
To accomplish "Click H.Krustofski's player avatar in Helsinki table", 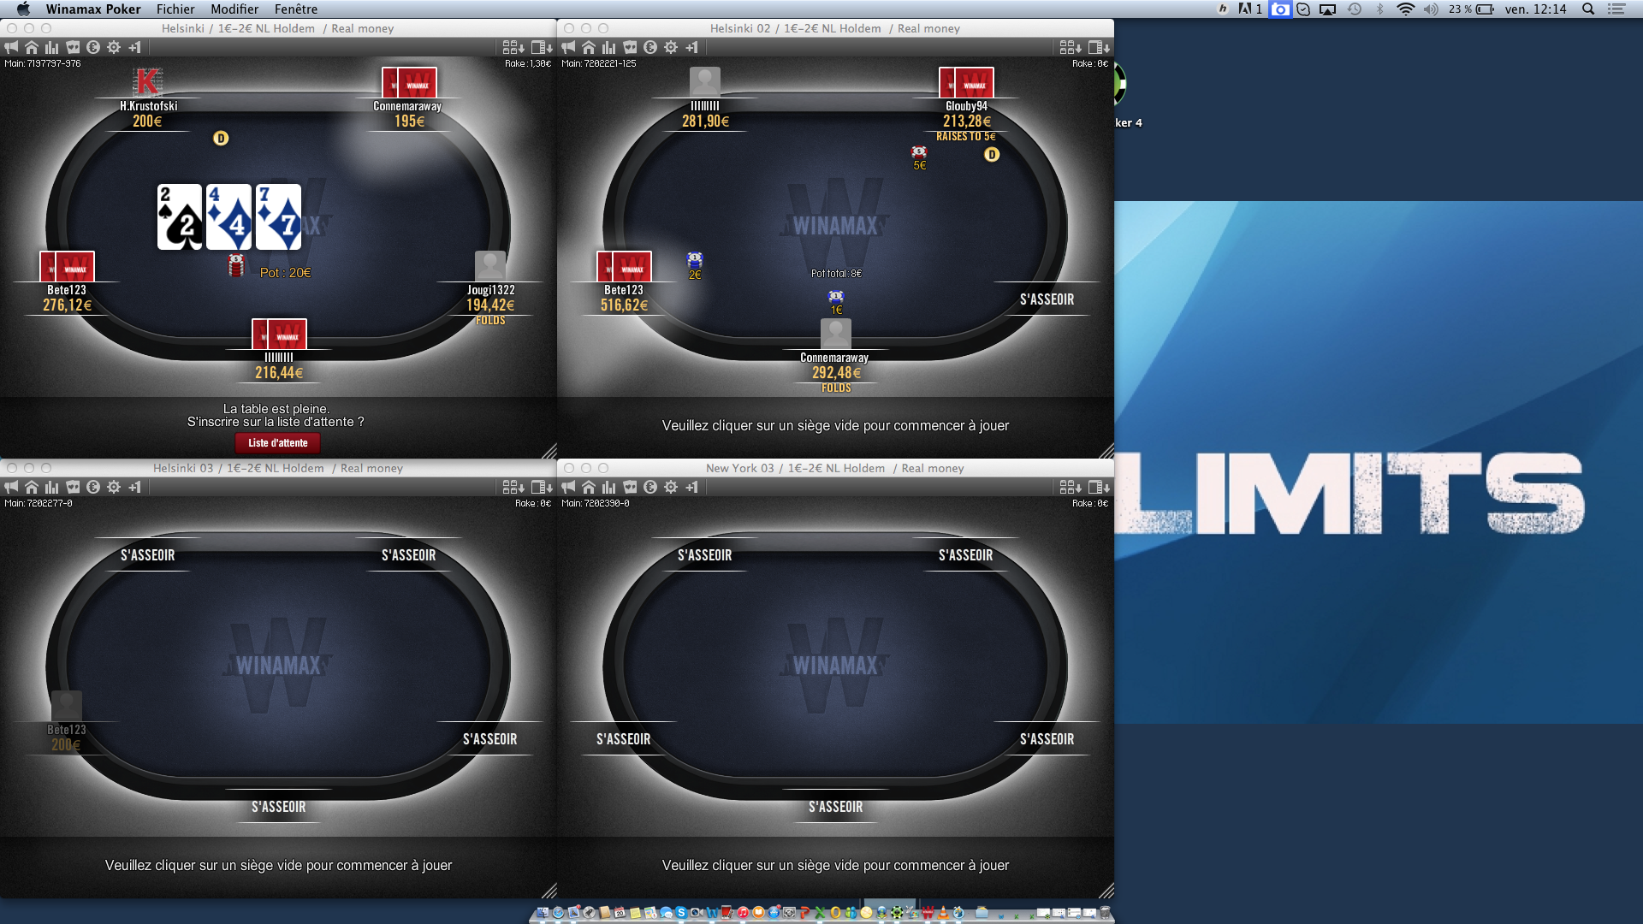I will (x=147, y=82).
